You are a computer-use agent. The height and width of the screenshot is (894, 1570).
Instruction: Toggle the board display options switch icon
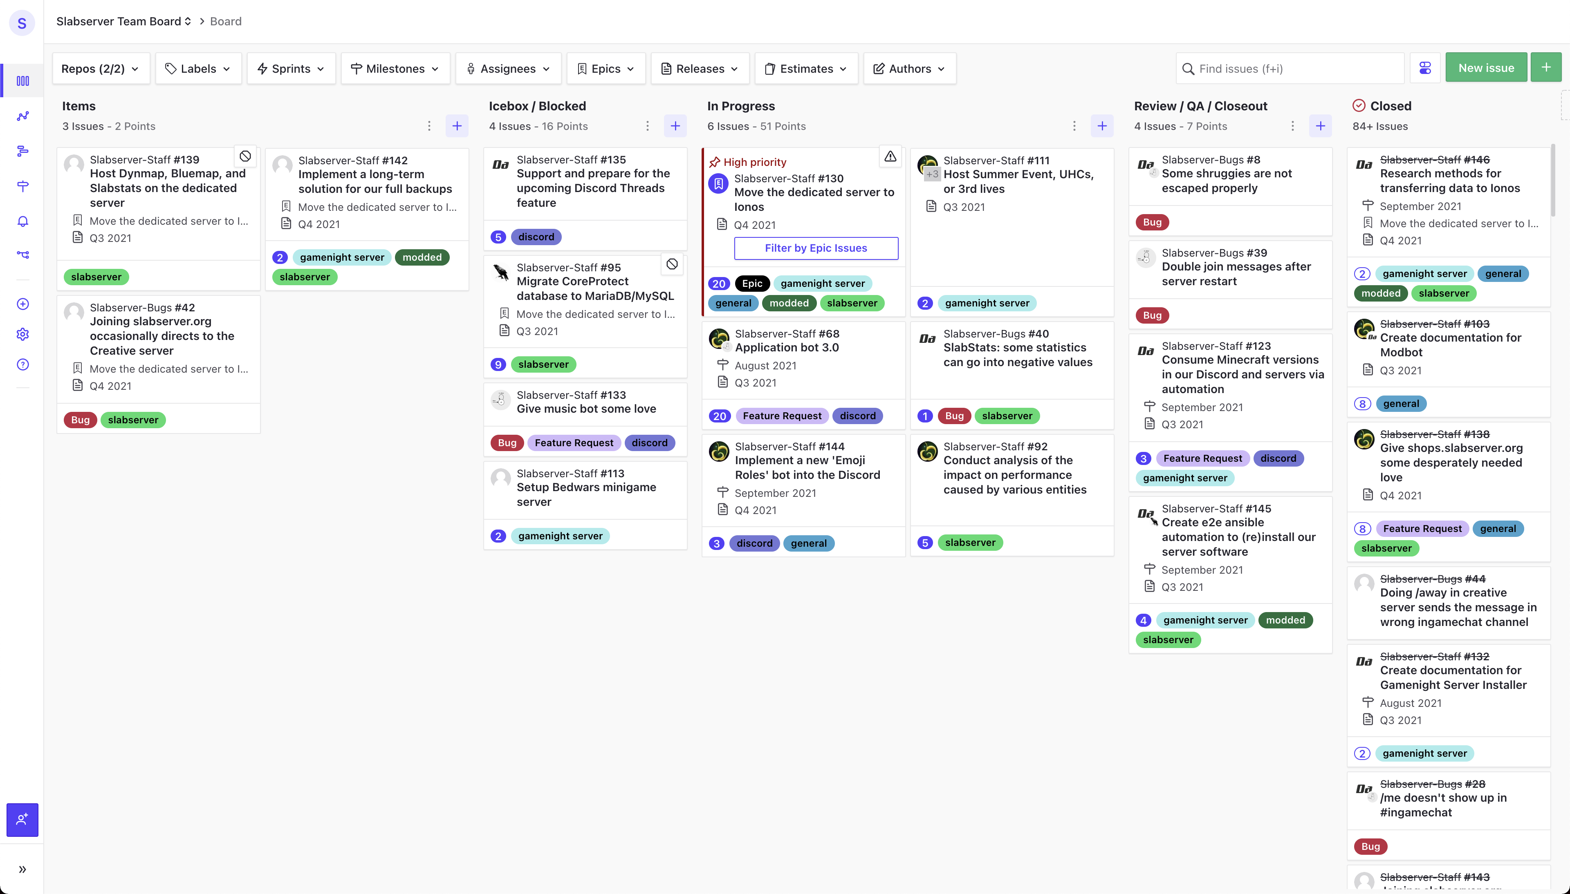[1425, 68]
